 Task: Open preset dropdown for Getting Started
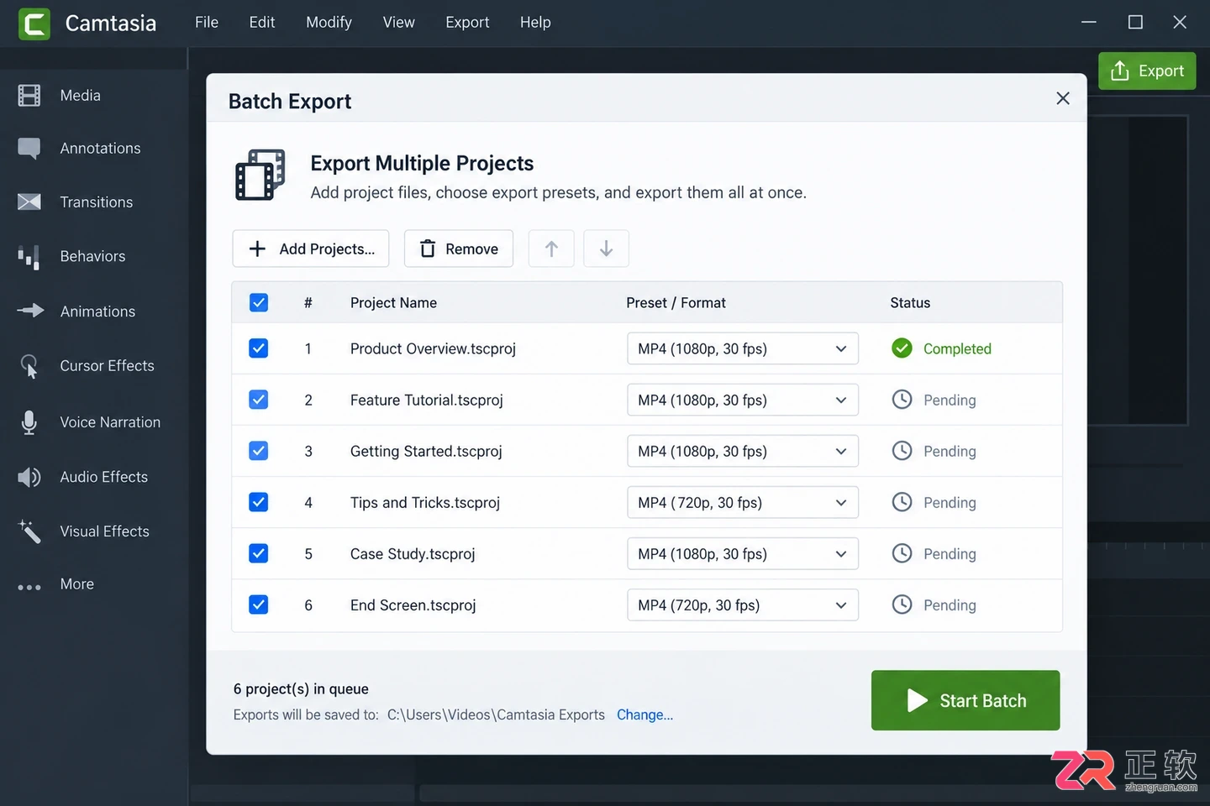743,451
